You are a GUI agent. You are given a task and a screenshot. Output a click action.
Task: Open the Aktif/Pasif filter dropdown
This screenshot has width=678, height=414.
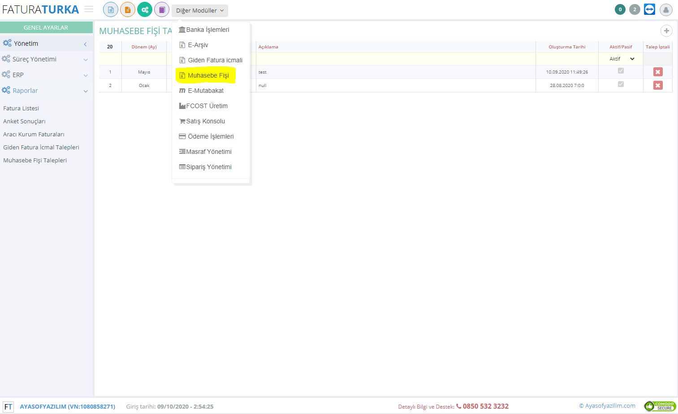point(621,59)
